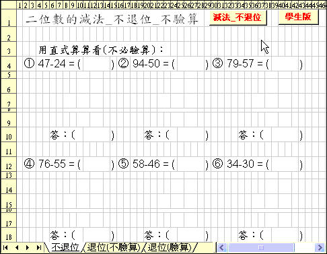Select the 不退位 sheet tab

coord(65,247)
